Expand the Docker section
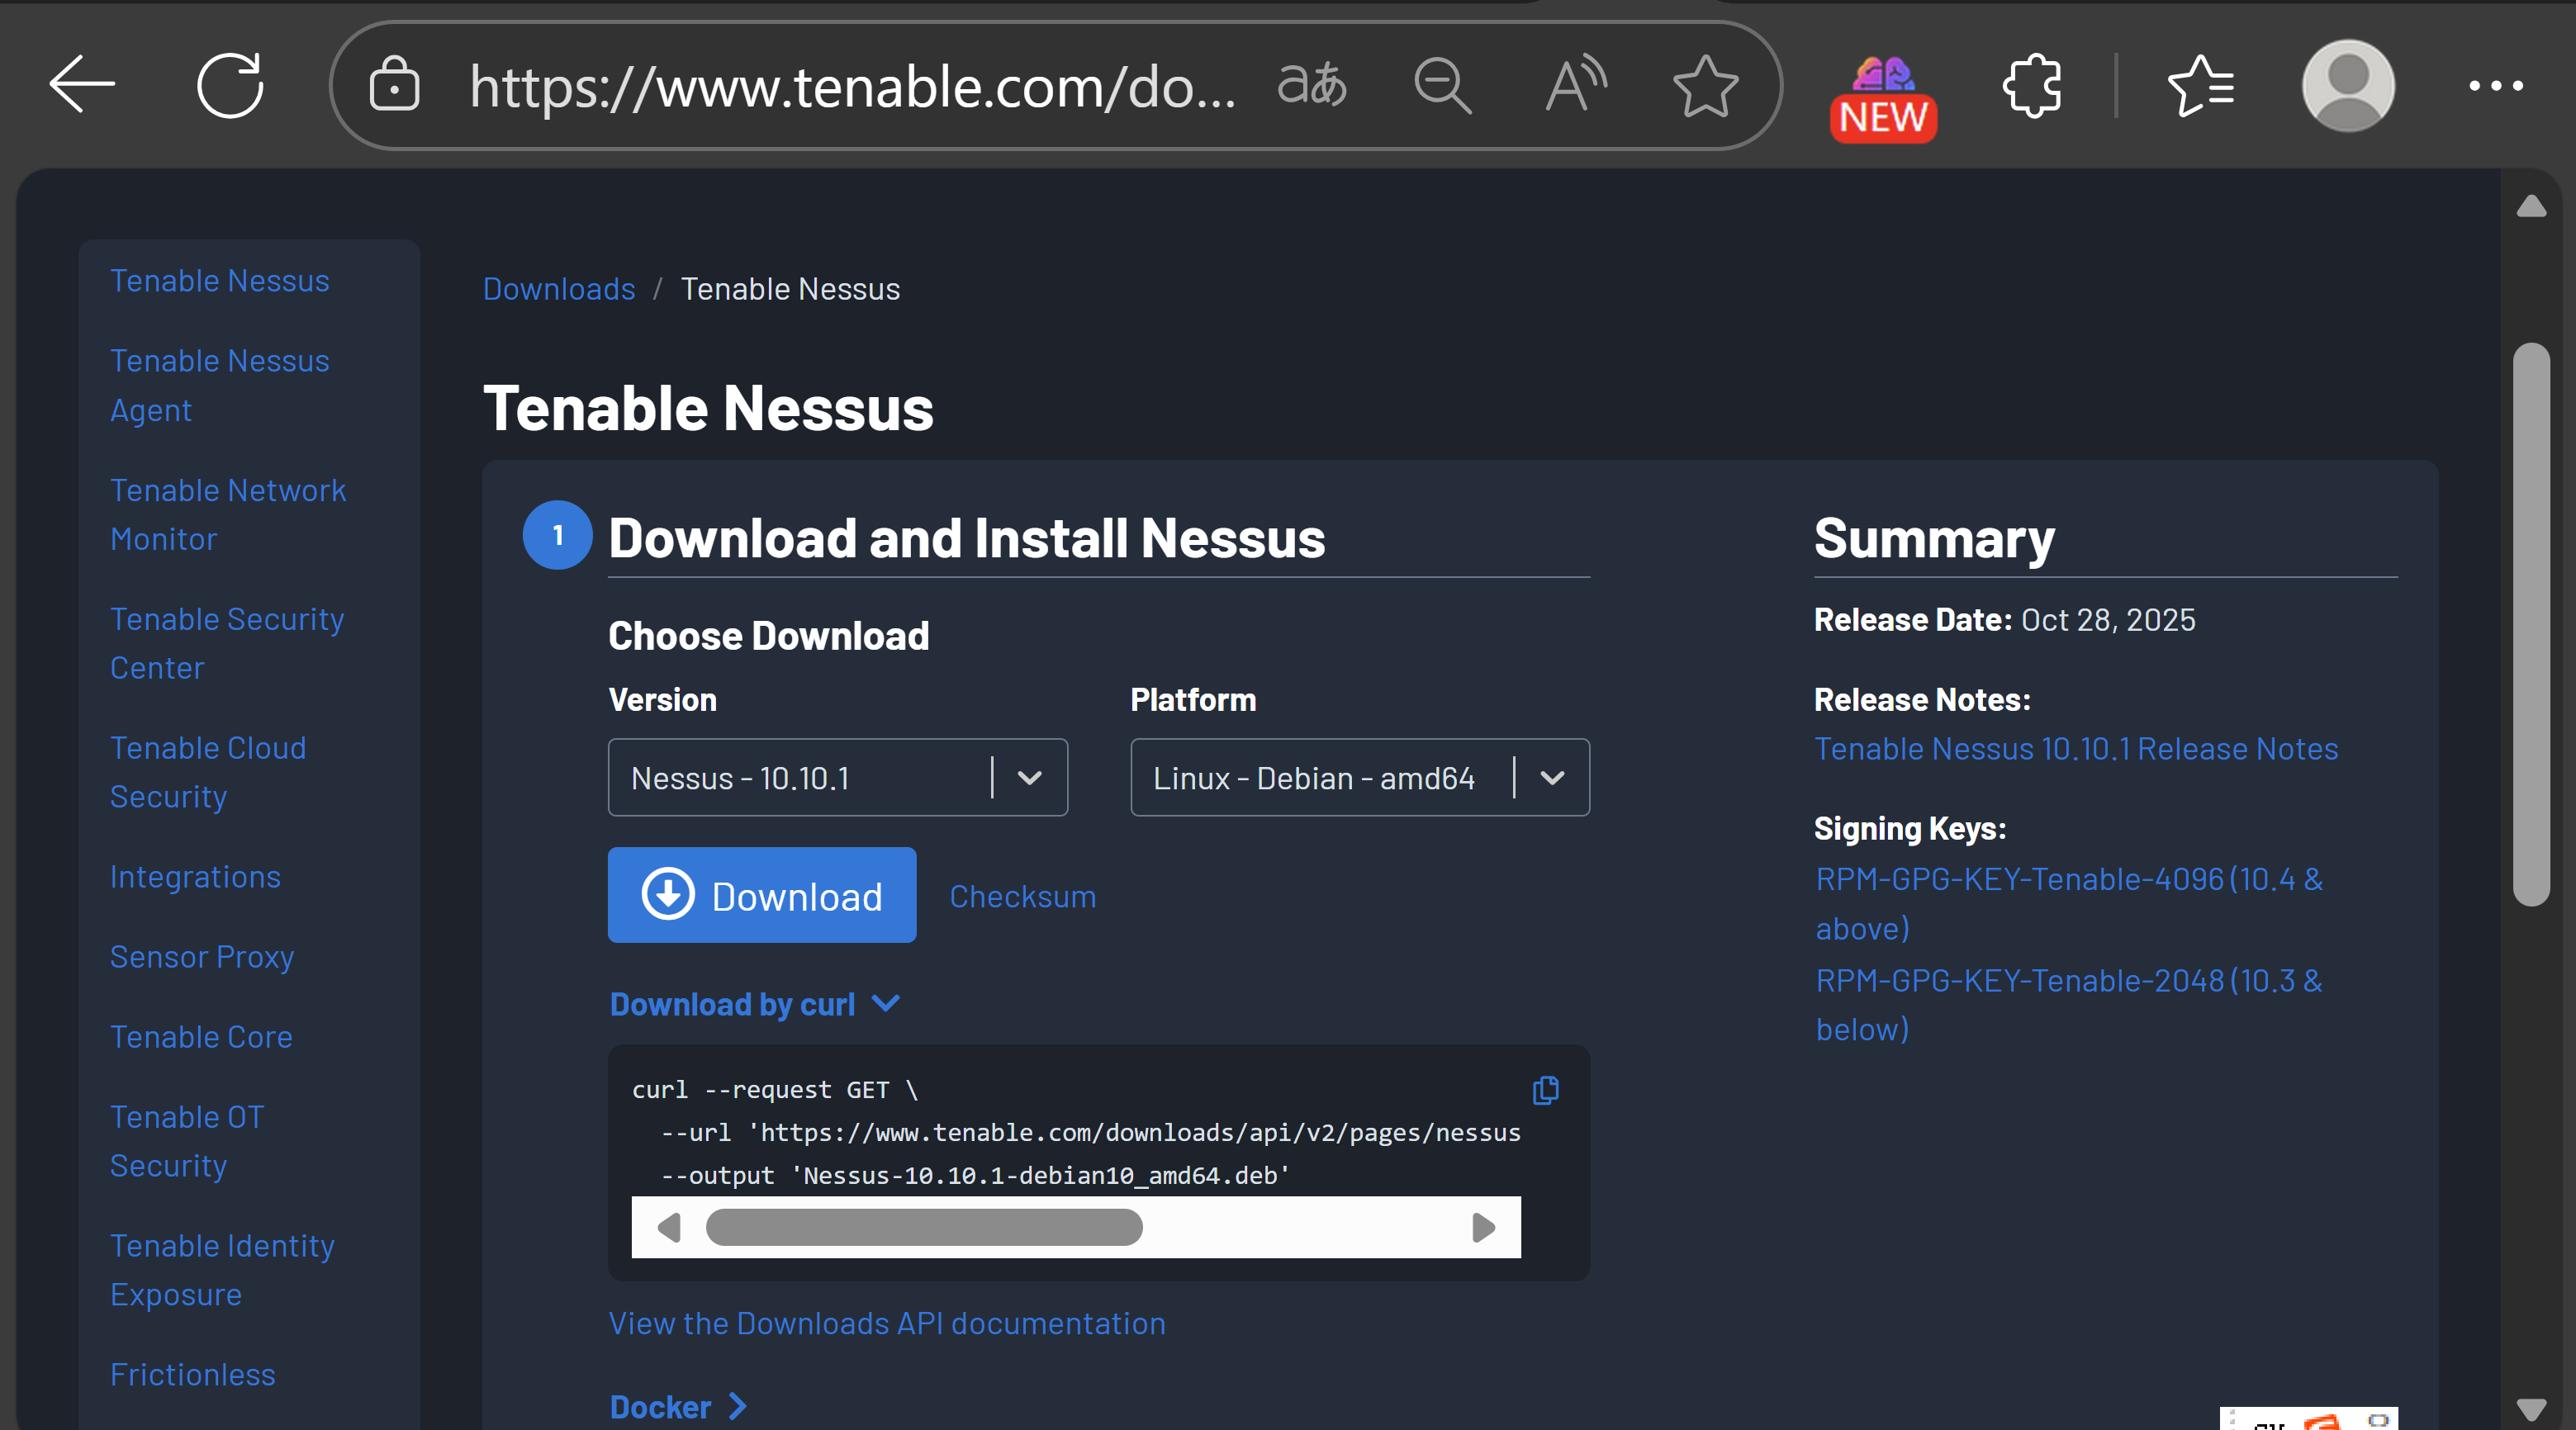Screen dimensions: 2576x1430 (x=678, y=1407)
